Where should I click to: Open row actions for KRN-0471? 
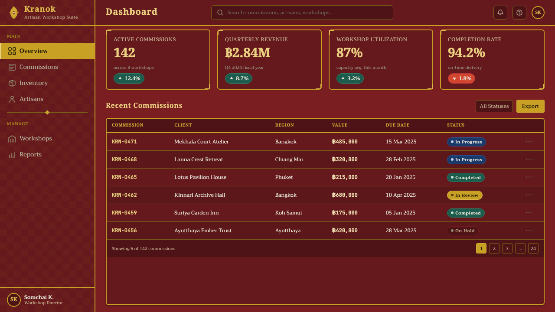pyautogui.click(x=529, y=142)
